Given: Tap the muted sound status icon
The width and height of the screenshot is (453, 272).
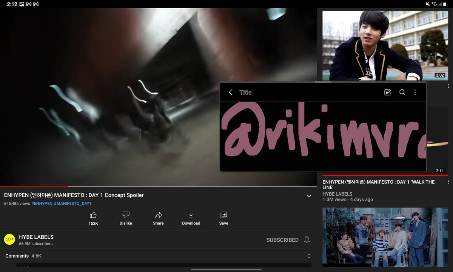Looking at the screenshot, I should pos(427,4).
